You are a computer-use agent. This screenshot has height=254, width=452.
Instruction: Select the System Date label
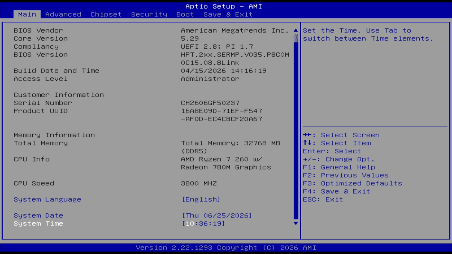click(x=38, y=216)
